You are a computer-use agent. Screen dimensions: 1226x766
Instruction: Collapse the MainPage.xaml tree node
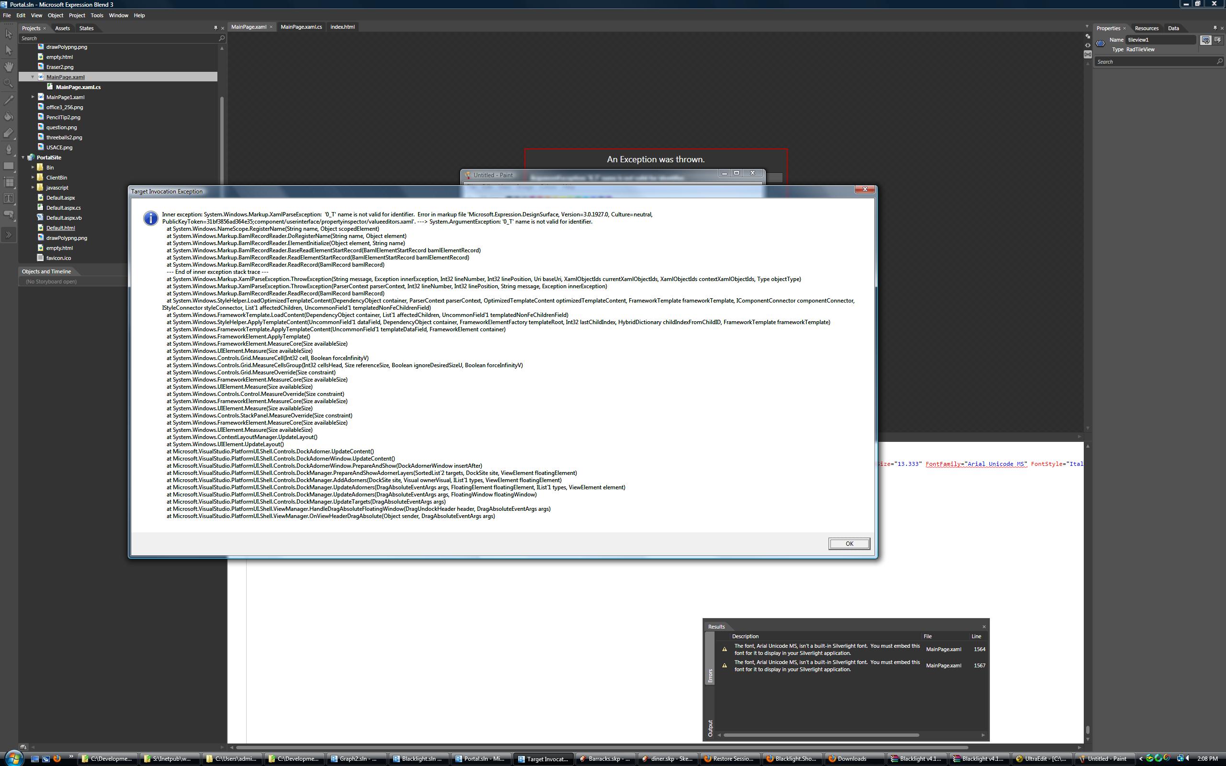click(x=33, y=77)
